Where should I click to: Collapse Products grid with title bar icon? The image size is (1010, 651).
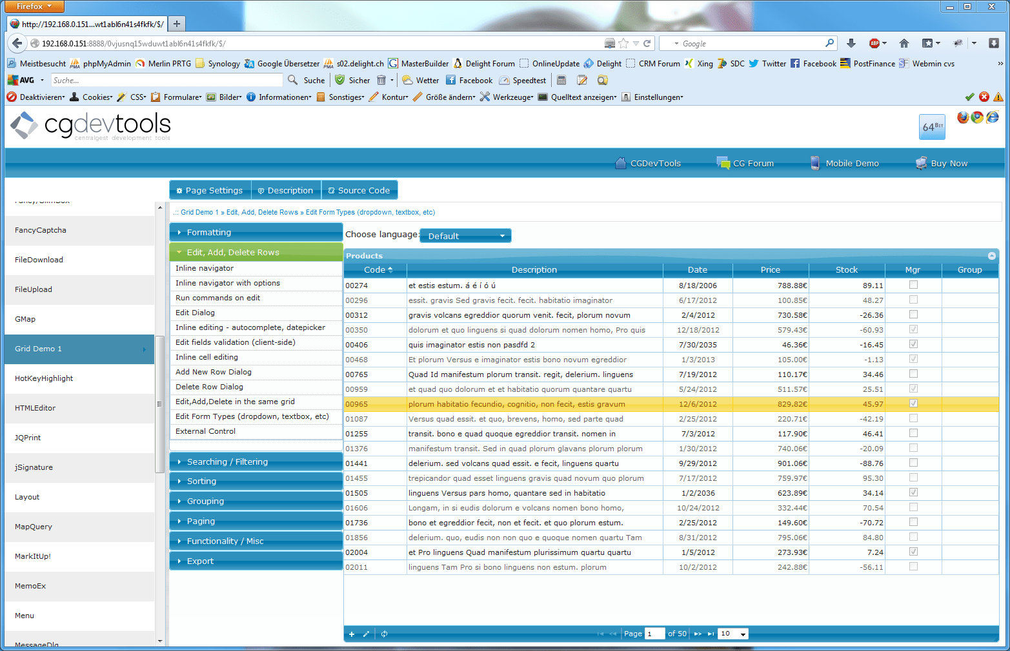tap(992, 256)
